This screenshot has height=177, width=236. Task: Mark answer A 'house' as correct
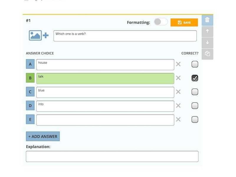click(195, 64)
